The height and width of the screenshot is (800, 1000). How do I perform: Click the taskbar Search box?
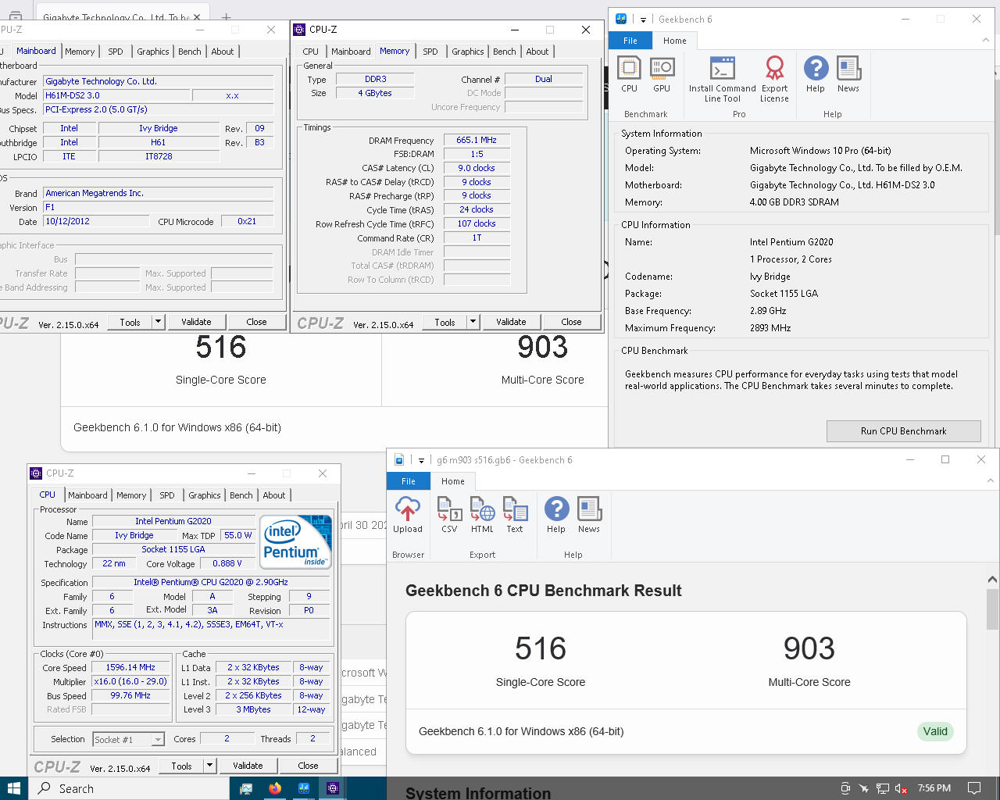click(129, 788)
